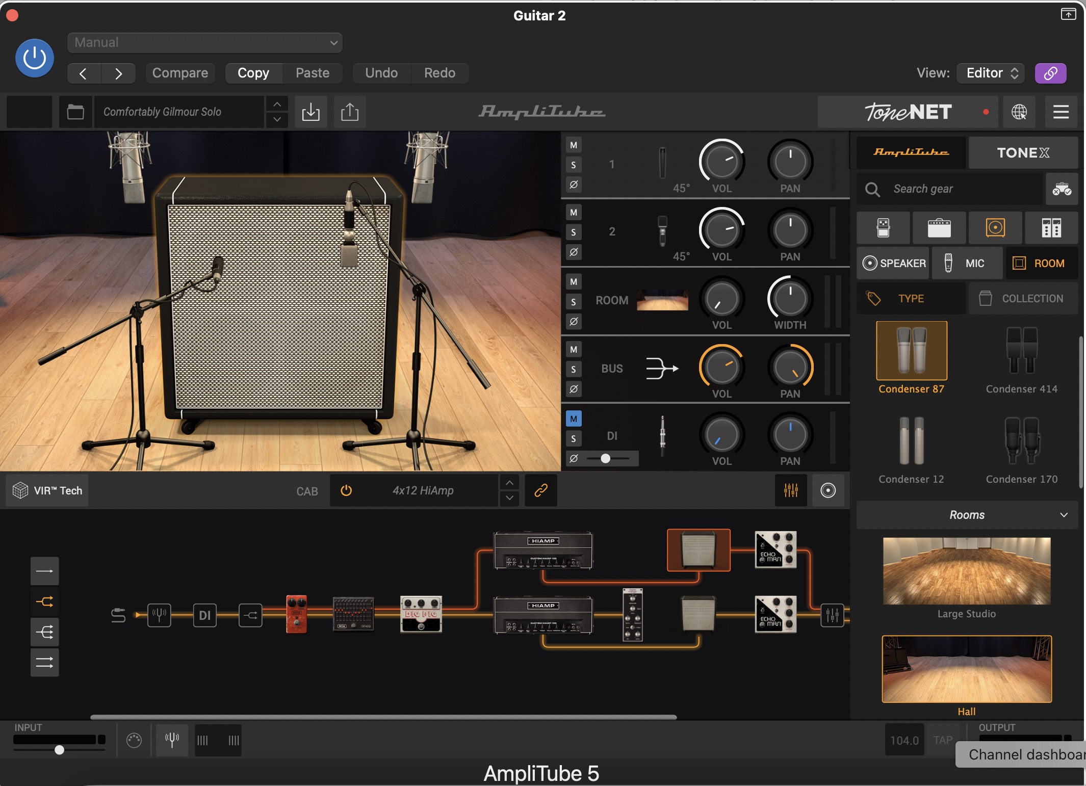Collapse the Rooms section
Viewport: 1086px width, 786px height.
(967, 515)
